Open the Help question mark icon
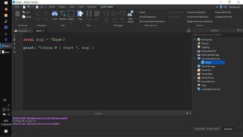The height and width of the screenshot is (137, 243). tap(221, 7)
